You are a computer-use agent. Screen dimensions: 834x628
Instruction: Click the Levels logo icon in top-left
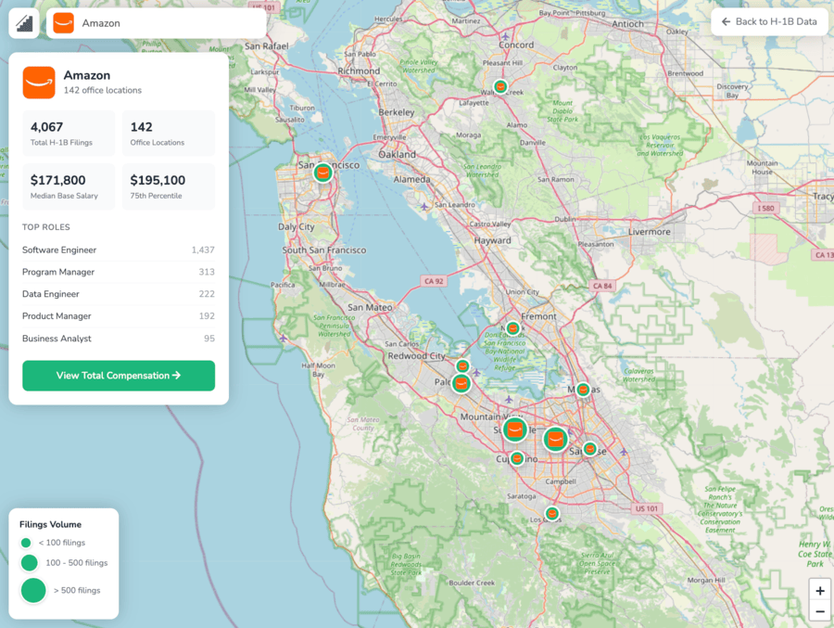click(24, 23)
